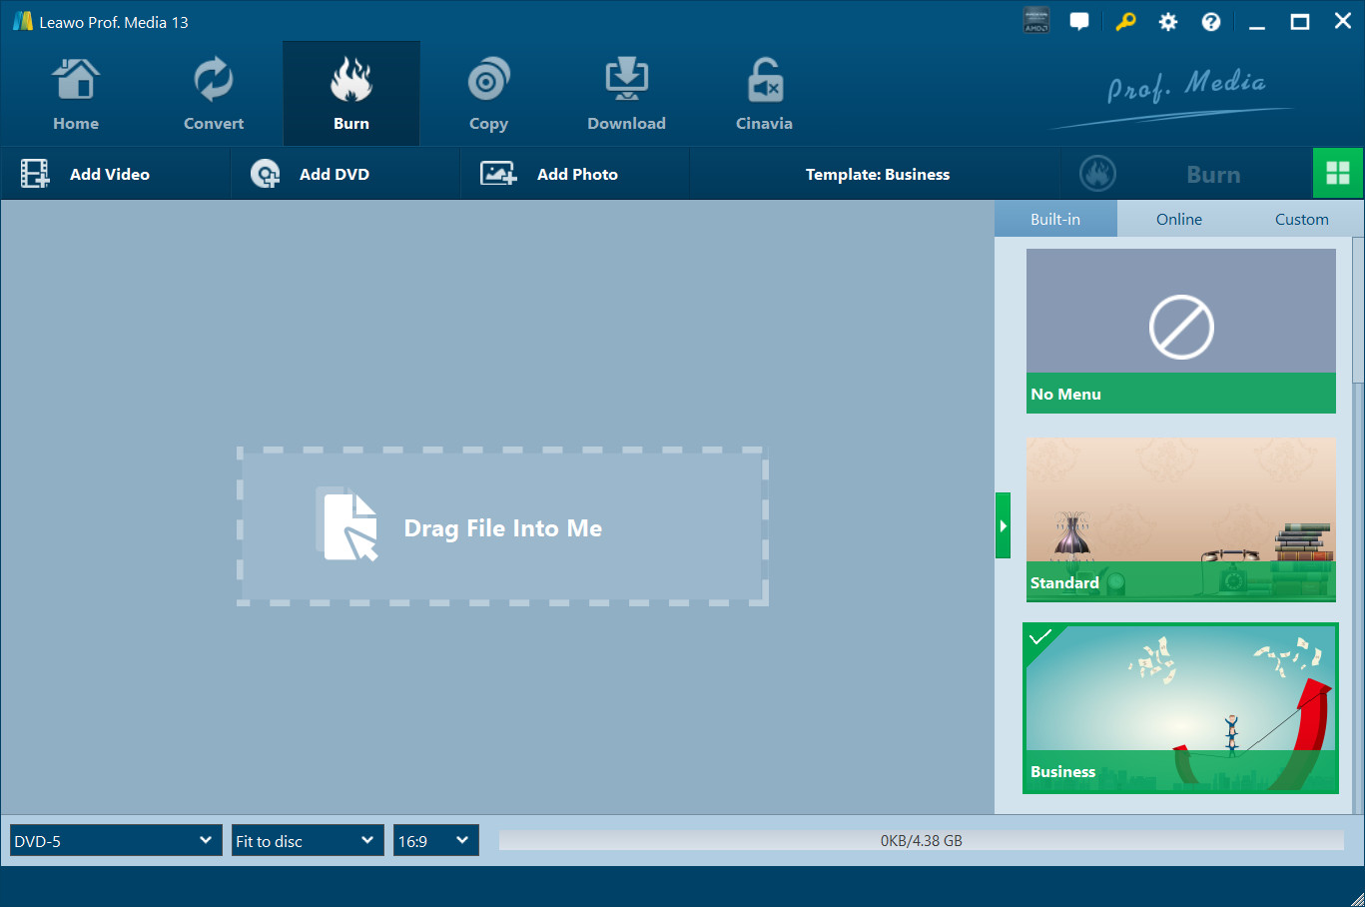This screenshot has width=1365, height=907.
Task: Open the Copy disc module
Action: click(x=488, y=95)
